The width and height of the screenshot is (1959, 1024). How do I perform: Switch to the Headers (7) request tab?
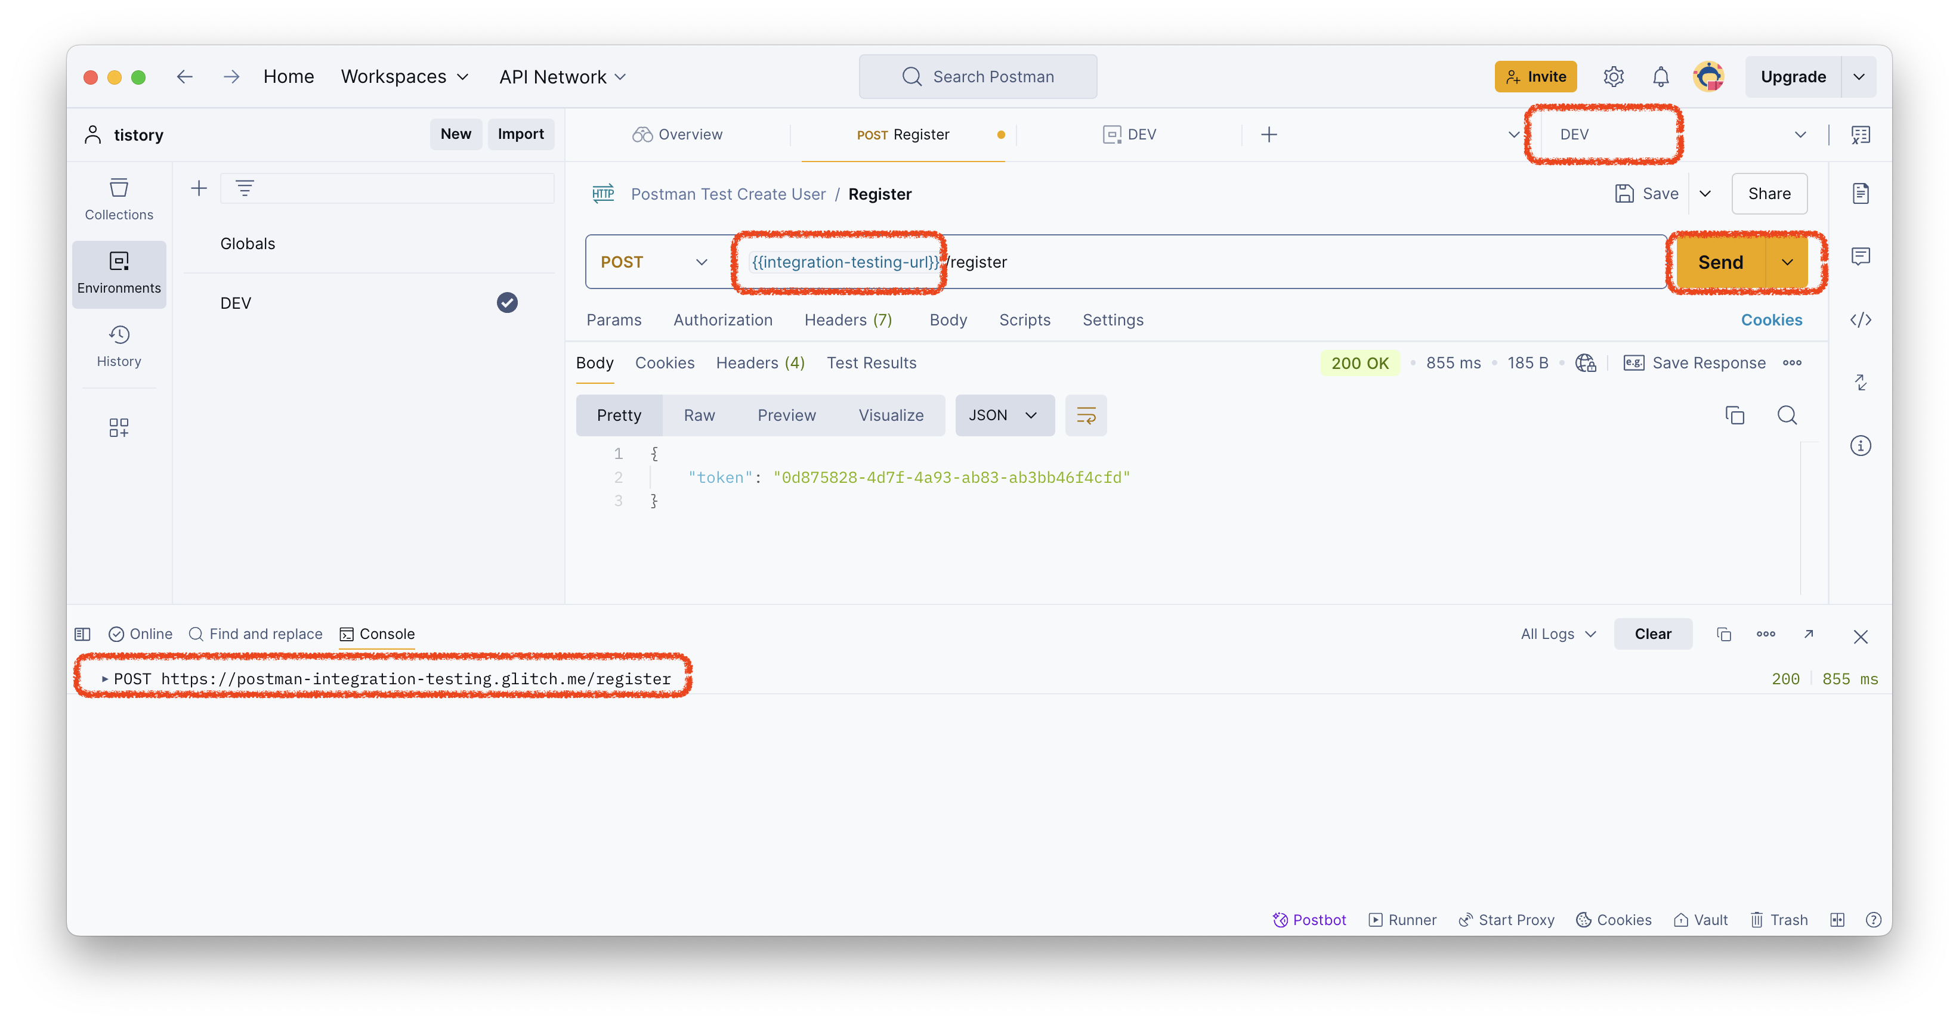click(x=847, y=320)
